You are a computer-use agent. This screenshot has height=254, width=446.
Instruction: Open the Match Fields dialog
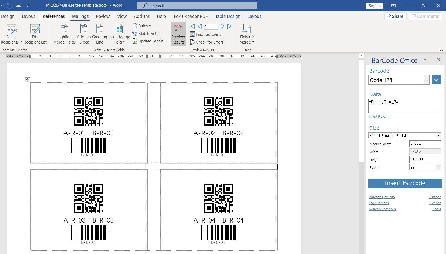tap(147, 33)
